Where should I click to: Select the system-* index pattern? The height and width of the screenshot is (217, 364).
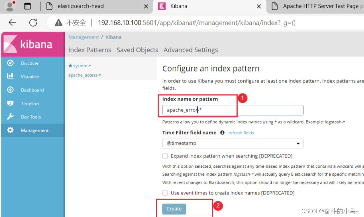(x=82, y=66)
